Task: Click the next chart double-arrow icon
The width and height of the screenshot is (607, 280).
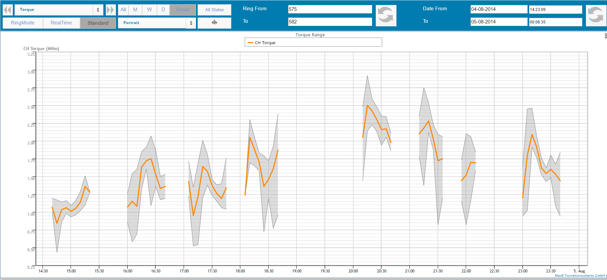Action: coord(110,10)
